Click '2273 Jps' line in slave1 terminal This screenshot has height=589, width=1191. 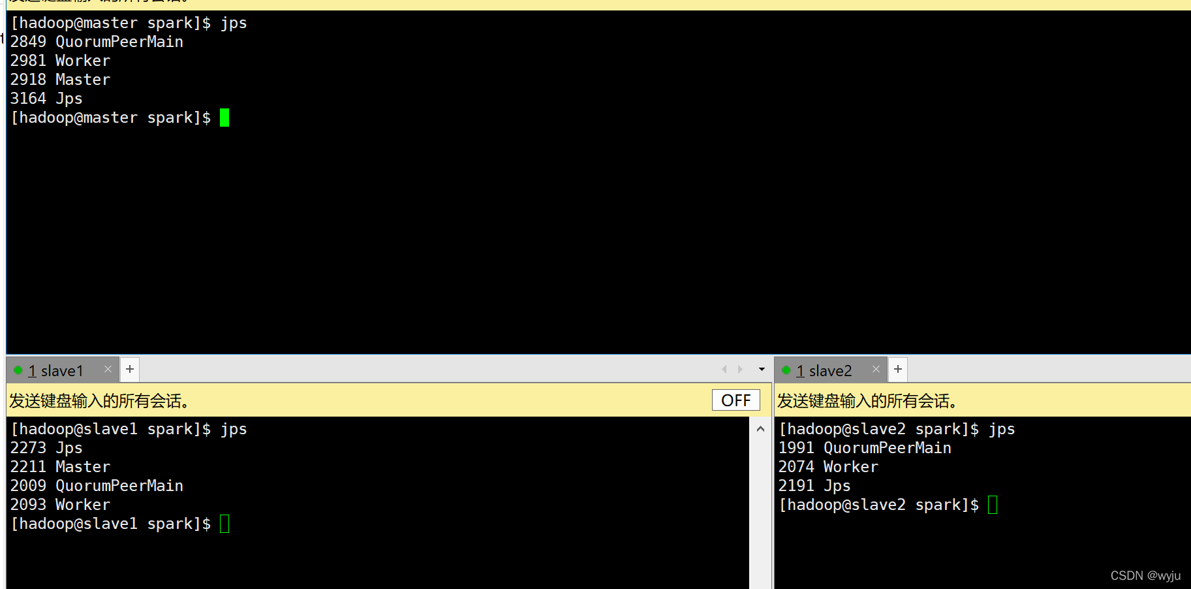46,448
